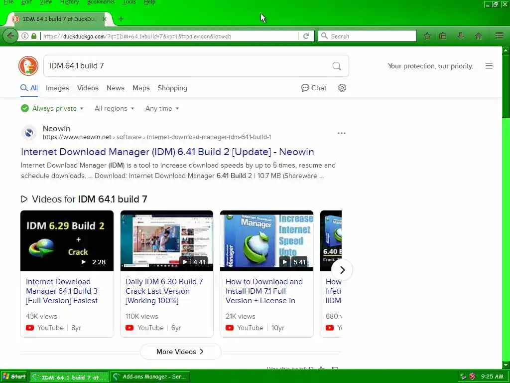Viewport: 510px width, 383px height.
Task: Open the downloads arrow icon
Action: 461,36
